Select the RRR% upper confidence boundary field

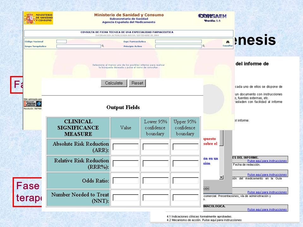[186, 164]
